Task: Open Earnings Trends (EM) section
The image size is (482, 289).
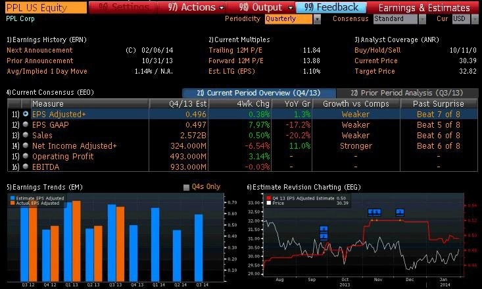Action: (45, 187)
